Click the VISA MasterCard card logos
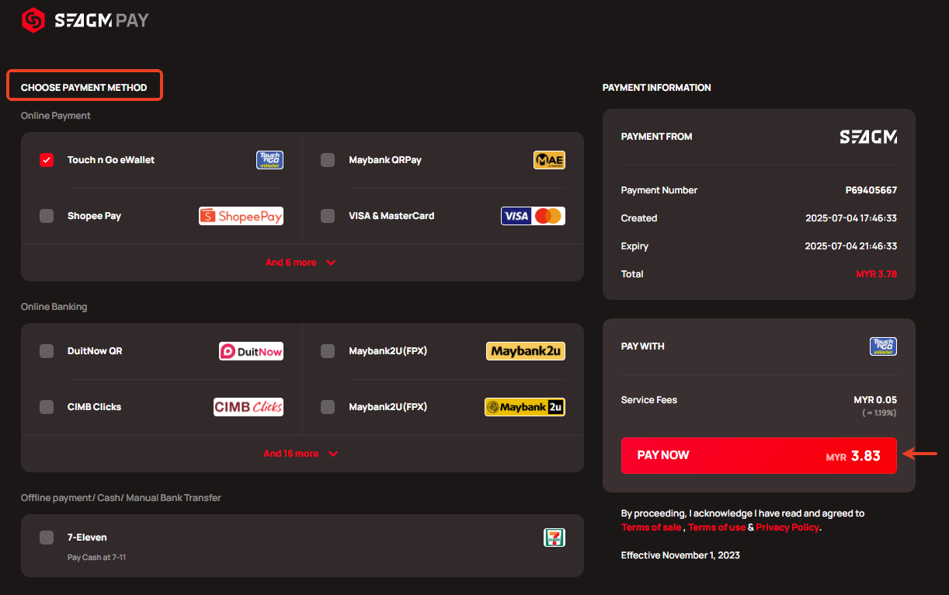Screen dimensions: 949x595 click(533, 216)
